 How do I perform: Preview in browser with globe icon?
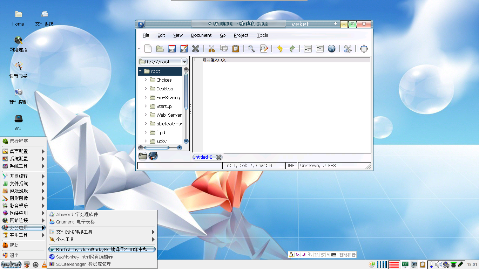[x=332, y=49]
